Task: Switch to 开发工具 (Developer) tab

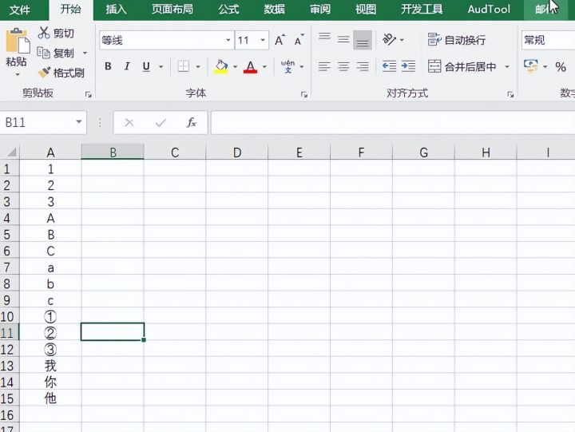Action: (422, 9)
